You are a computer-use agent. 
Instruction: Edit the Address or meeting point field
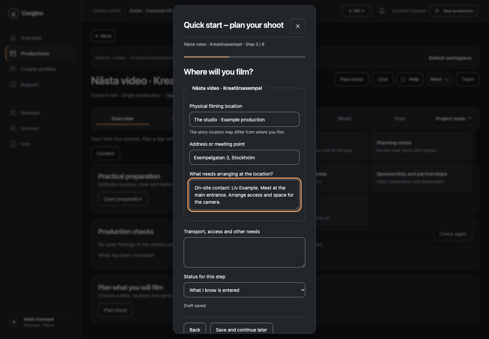click(x=244, y=157)
